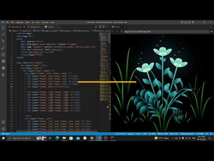Change end of line CRLF setting
This screenshot has height=161, width=214.
pos(145,134)
